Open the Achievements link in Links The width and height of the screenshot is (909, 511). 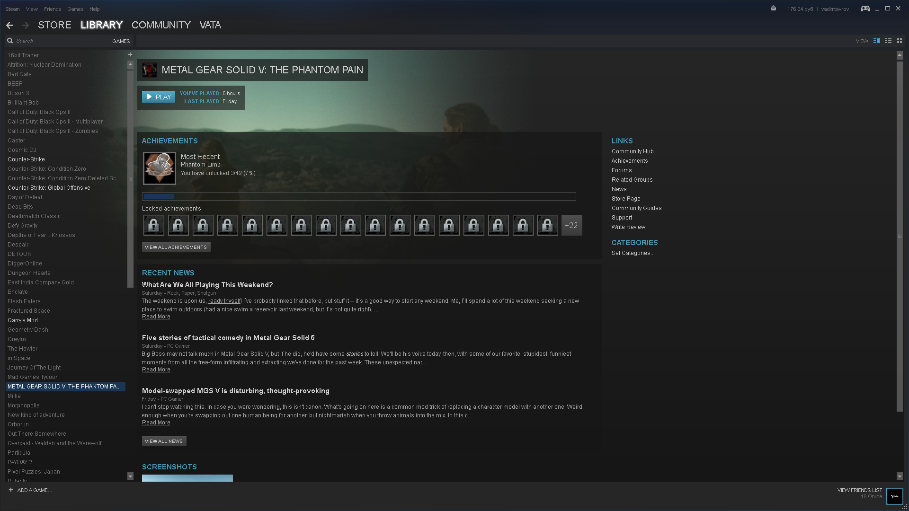[630, 161]
